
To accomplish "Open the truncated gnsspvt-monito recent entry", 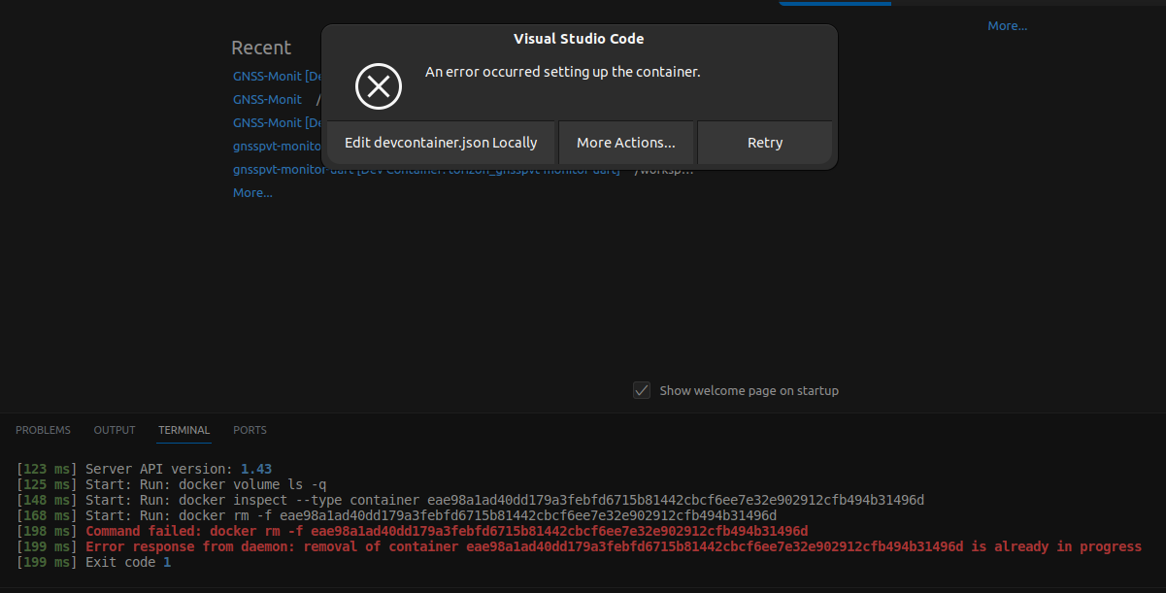I will (x=277, y=146).
